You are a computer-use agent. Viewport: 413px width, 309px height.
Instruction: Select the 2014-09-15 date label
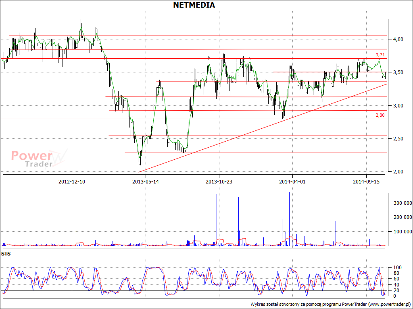point(366,181)
